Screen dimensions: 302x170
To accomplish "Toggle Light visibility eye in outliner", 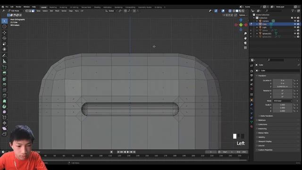I will tap(295, 27).
